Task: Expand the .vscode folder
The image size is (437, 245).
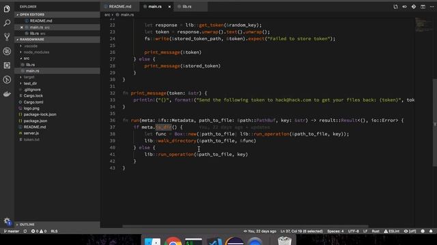Action: pyautogui.click(x=57, y=46)
